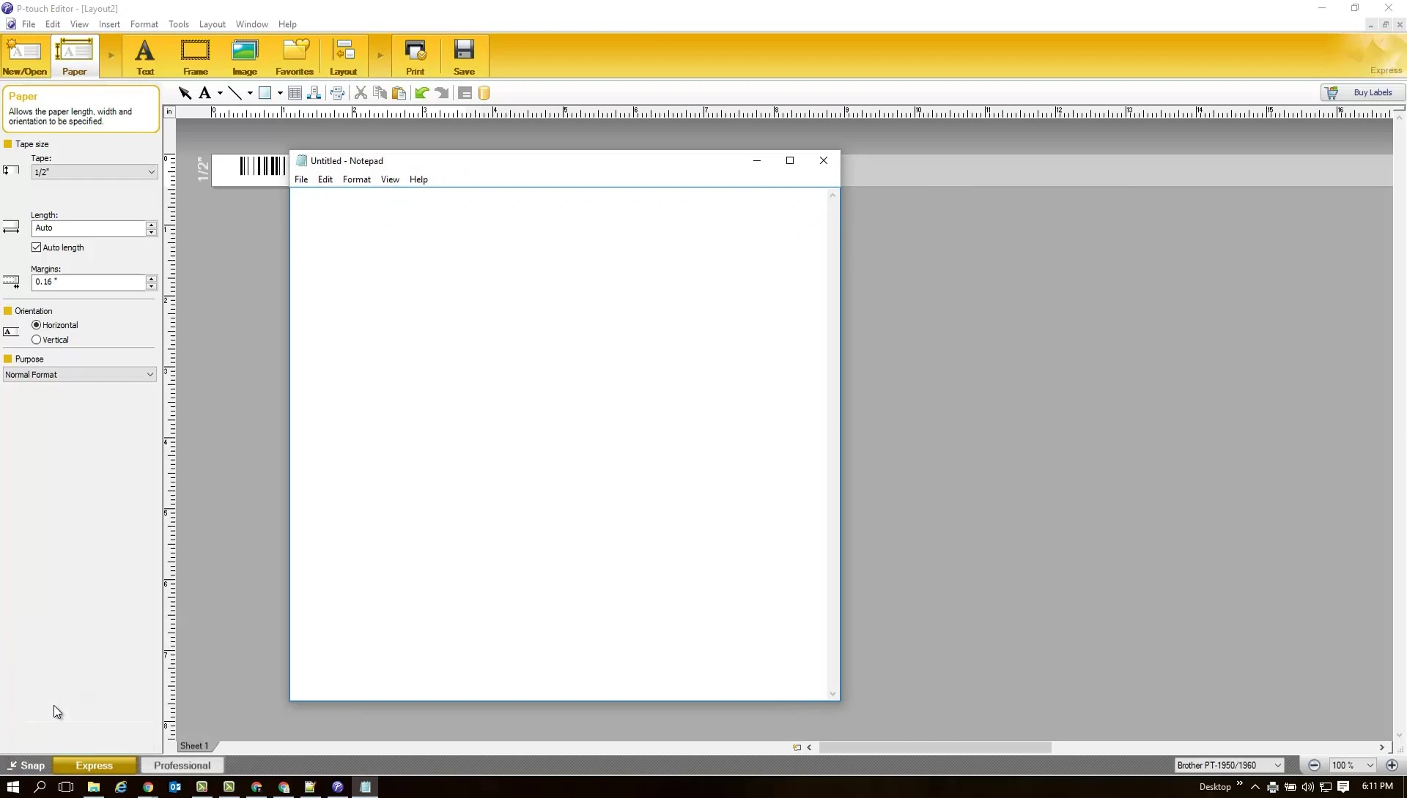Click the Print icon
Screen dimensions: 1407x798
point(416,56)
